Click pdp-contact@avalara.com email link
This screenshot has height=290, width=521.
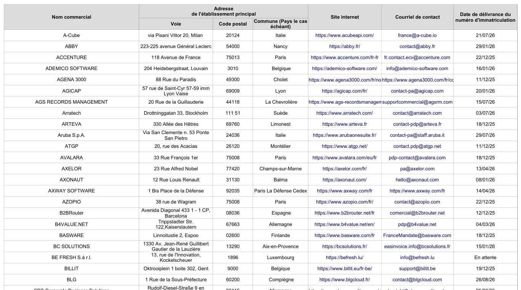[x=417, y=158]
